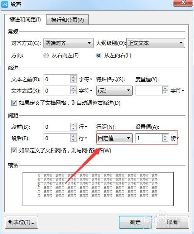Close the 段落 dialog window
This screenshot has height=234, width=194.
(183, 3)
